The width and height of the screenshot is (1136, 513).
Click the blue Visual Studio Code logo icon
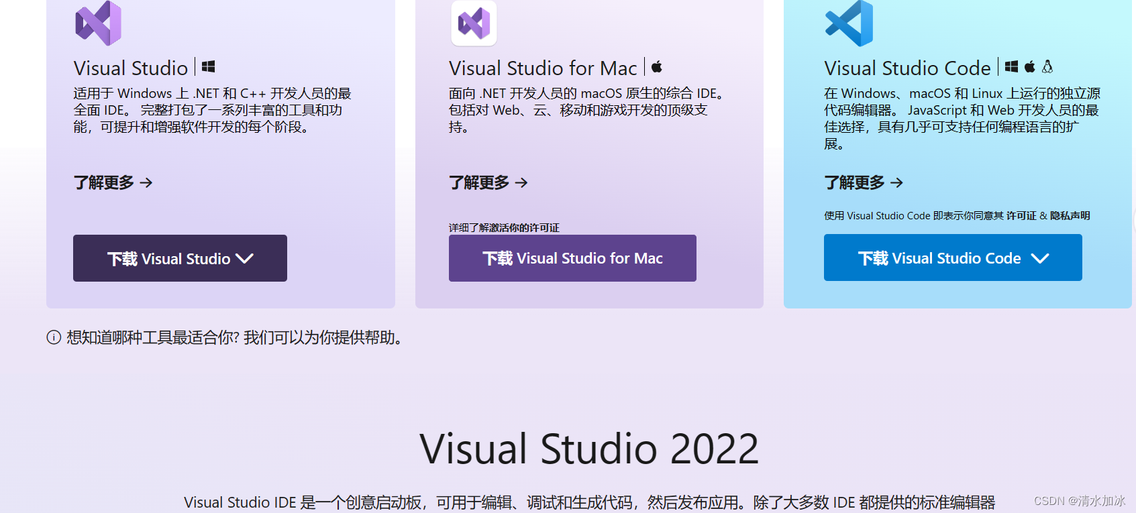(849, 23)
